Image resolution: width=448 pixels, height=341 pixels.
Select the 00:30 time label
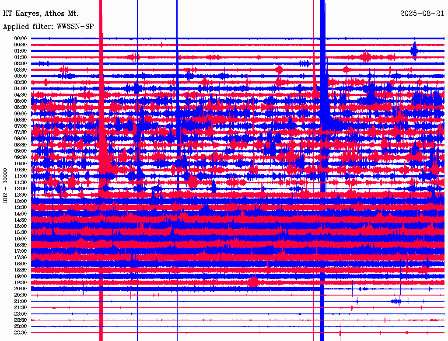point(21,45)
